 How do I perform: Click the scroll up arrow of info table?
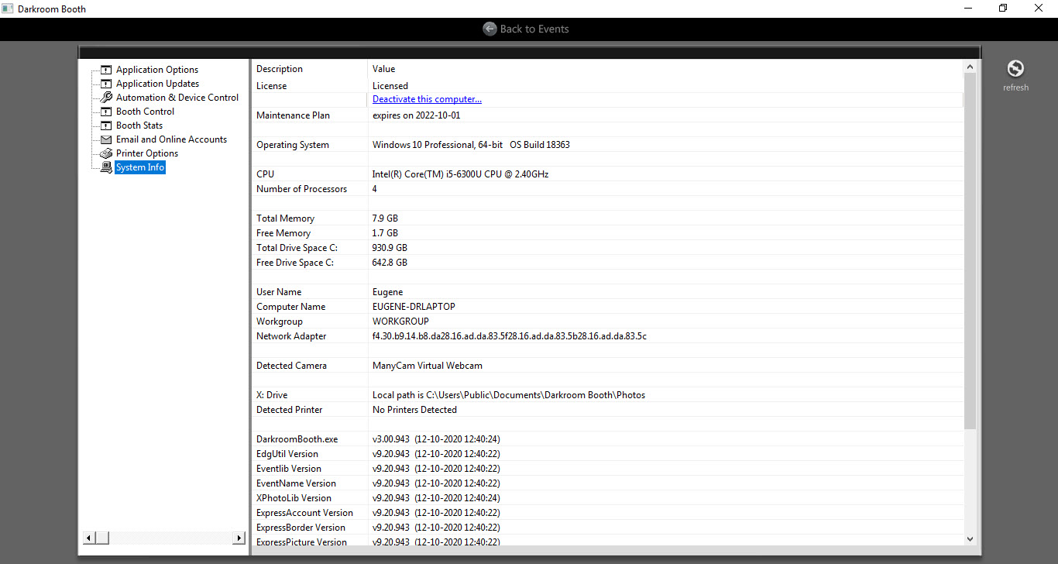point(970,67)
